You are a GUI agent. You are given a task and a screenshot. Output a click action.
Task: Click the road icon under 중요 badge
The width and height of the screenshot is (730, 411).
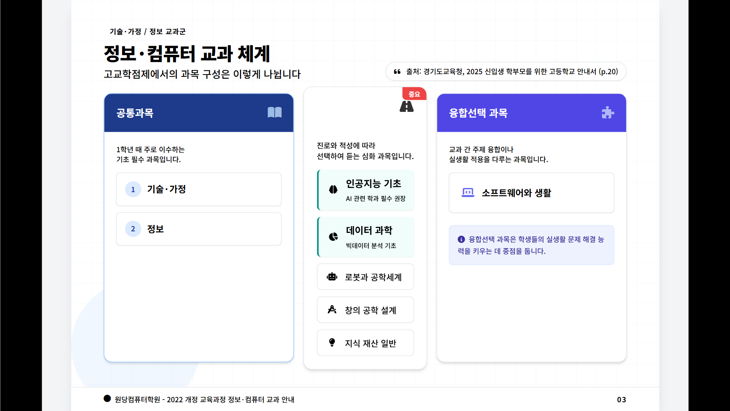[406, 107]
